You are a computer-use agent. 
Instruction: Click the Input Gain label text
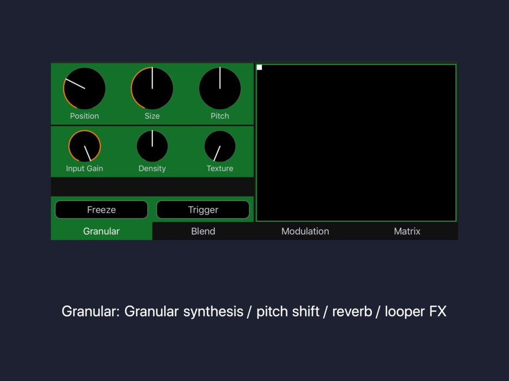coord(85,168)
